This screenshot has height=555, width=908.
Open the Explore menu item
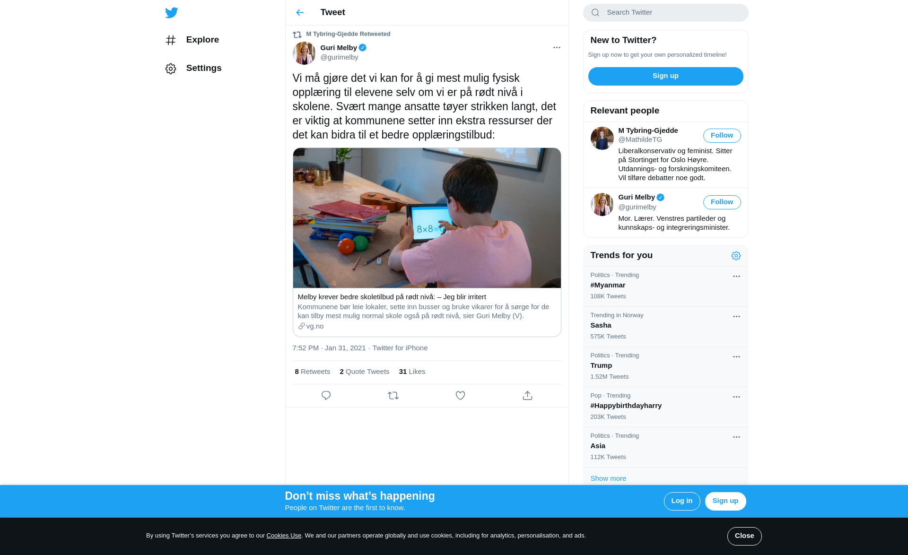point(192,40)
